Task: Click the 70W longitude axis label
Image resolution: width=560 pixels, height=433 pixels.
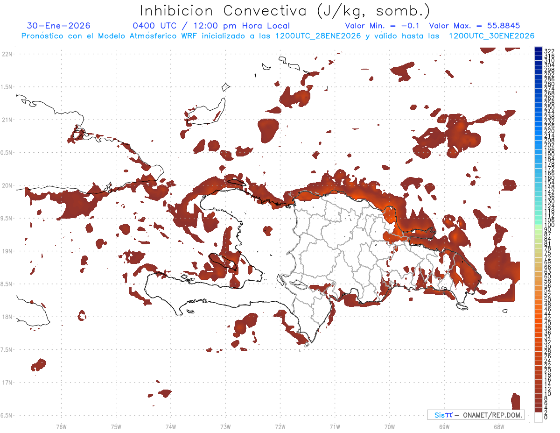Action: (389, 426)
